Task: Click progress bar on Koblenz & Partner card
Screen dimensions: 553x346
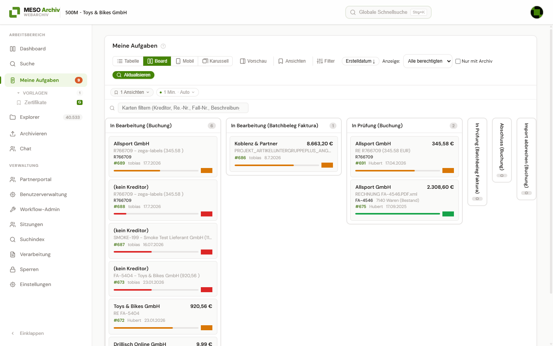Action: pos(277,165)
